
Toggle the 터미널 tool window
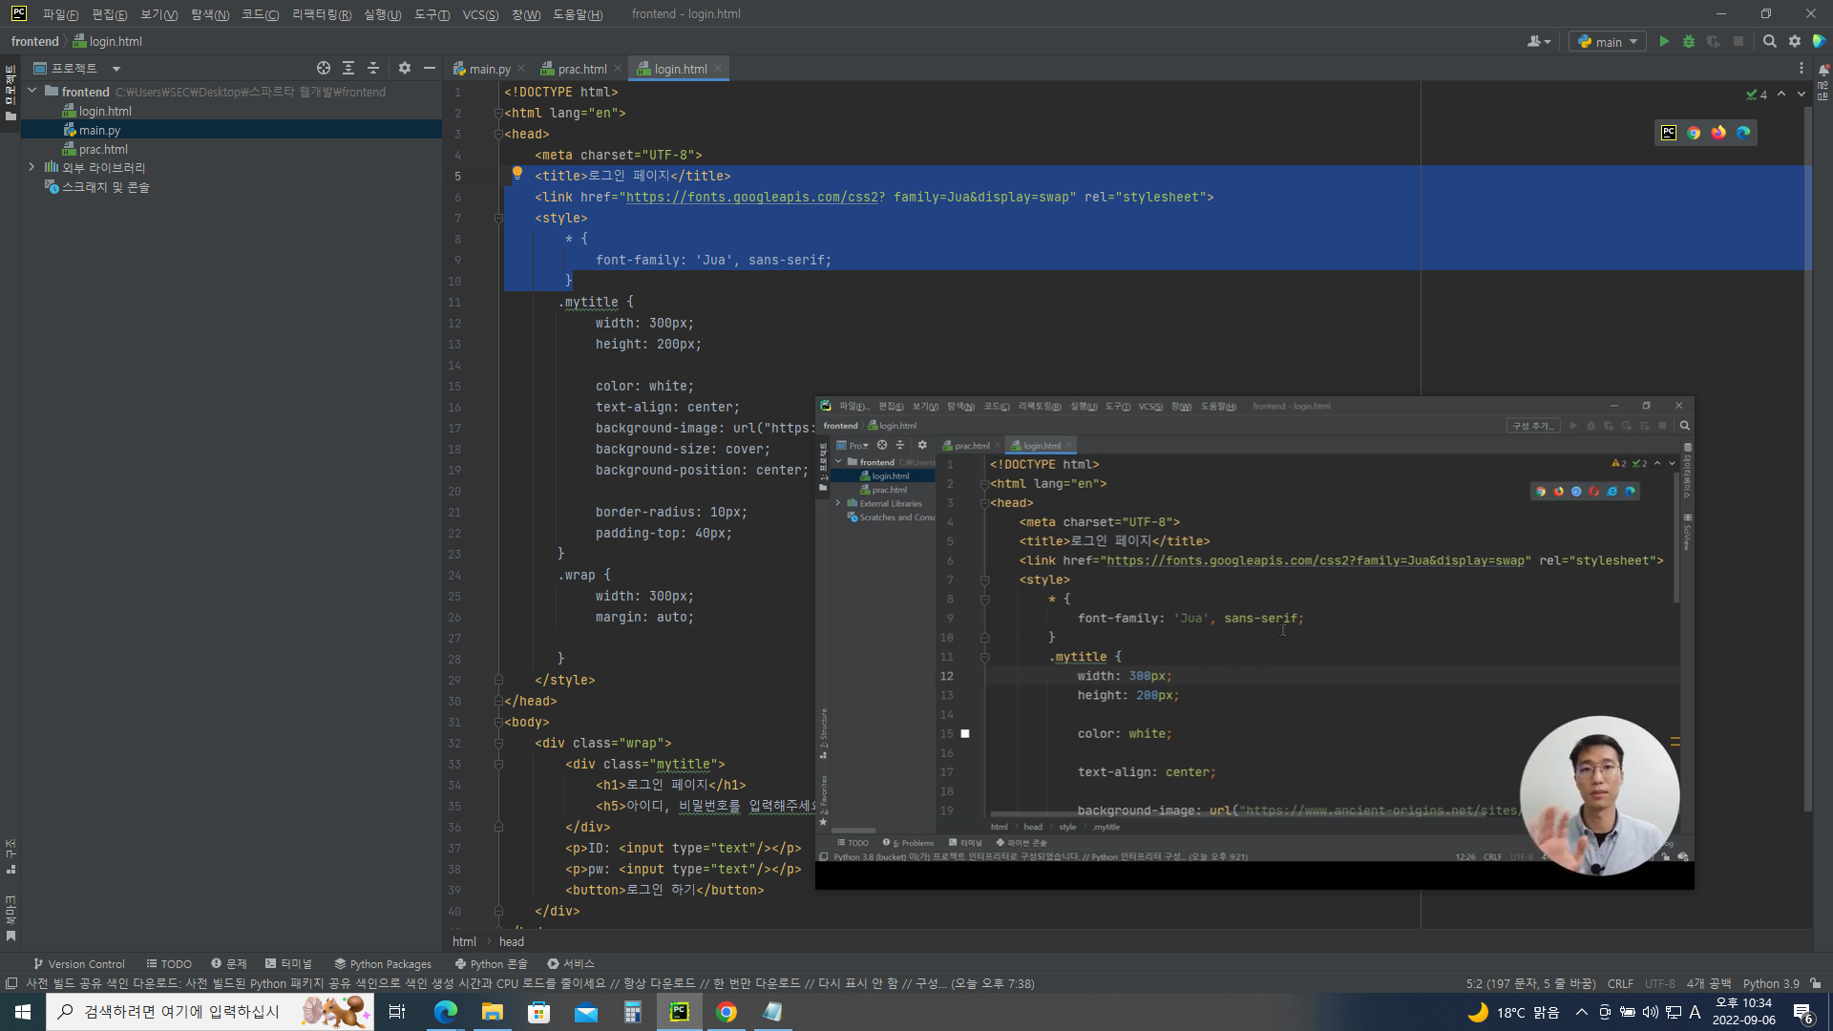coord(289,964)
